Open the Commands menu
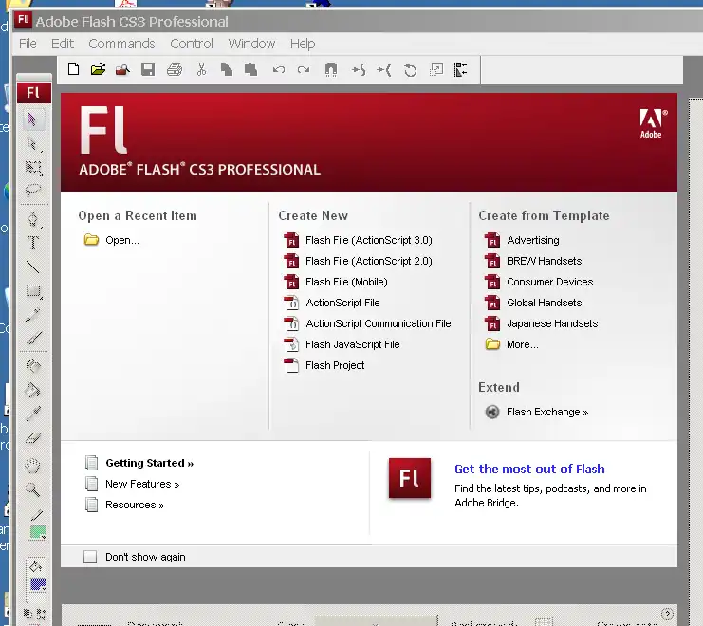703x626 pixels. 121,44
